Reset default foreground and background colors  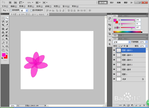point(2,58)
